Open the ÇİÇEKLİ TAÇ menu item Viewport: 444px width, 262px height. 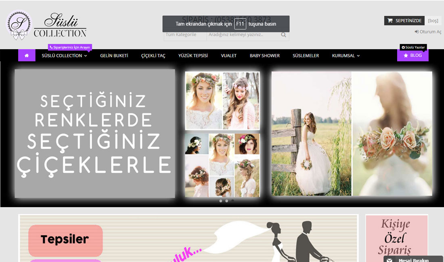tap(153, 56)
